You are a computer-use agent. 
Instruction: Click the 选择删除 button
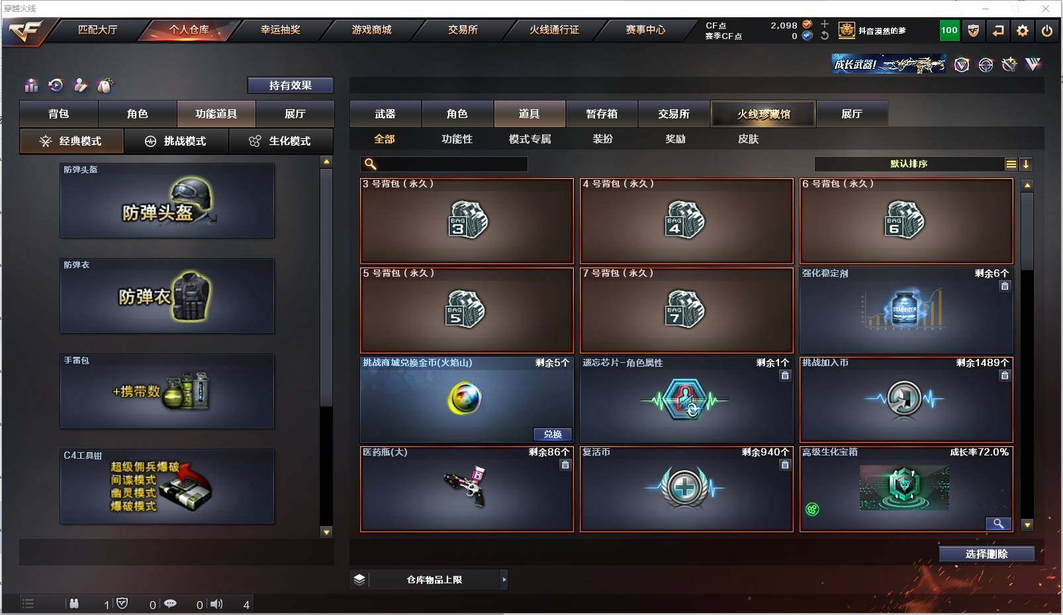click(x=986, y=554)
